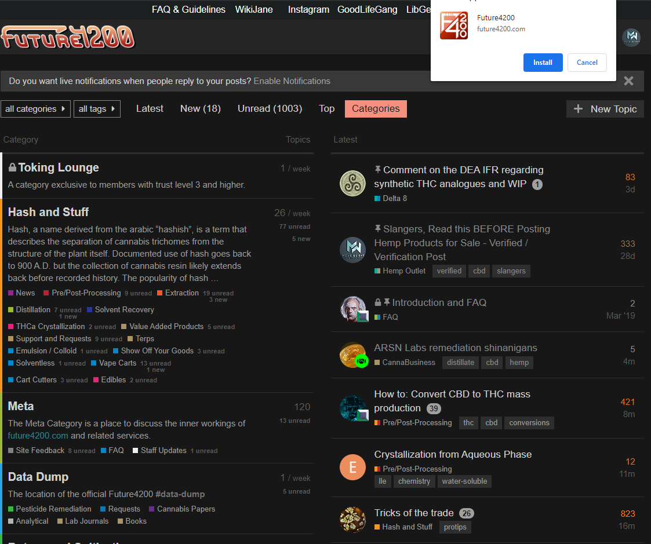Open the Doc Brown avatar on Introduction topic
Screen dimensions: 651x544
pyautogui.click(x=352, y=309)
